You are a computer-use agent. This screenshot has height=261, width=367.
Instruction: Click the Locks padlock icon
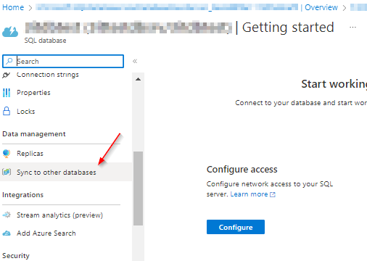click(x=7, y=111)
